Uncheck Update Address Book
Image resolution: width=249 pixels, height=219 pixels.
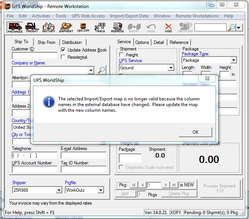click(63, 50)
